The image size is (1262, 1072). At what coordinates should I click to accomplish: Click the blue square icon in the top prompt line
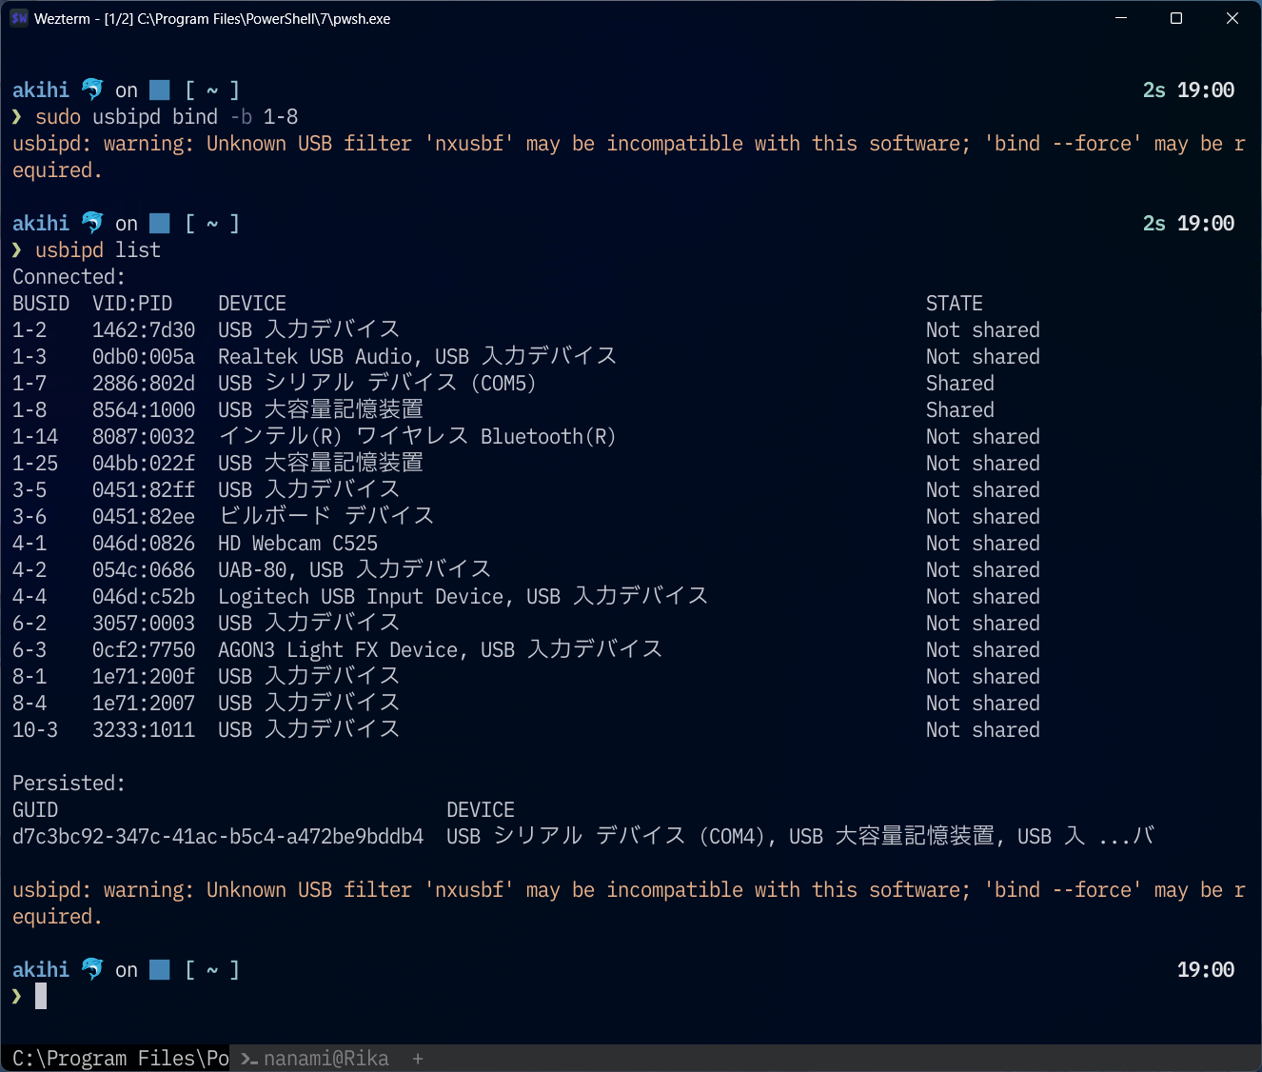pyautogui.click(x=159, y=89)
